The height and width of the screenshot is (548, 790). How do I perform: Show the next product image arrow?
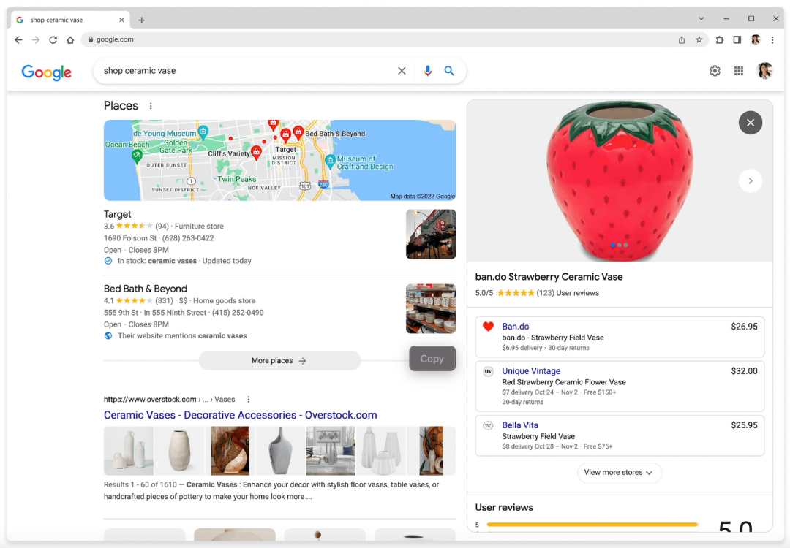750,181
